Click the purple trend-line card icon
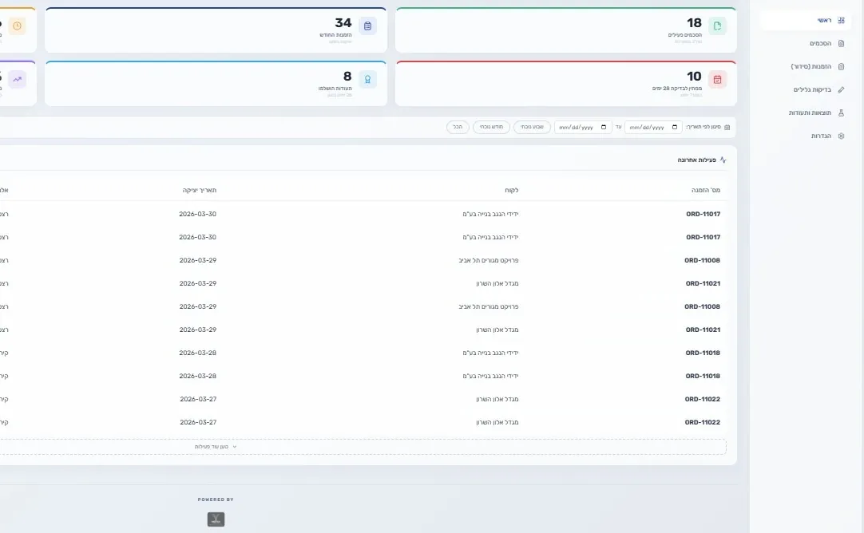This screenshot has width=864, height=533. (x=17, y=79)
